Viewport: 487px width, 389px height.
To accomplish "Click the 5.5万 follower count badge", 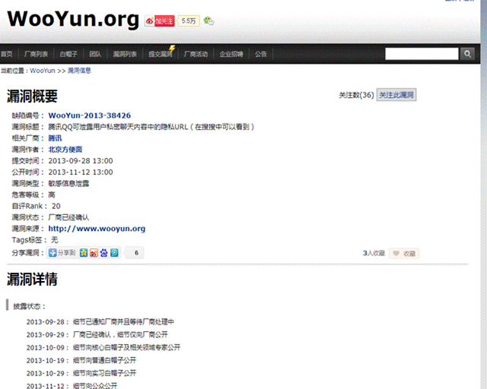I will coord(189,21).
